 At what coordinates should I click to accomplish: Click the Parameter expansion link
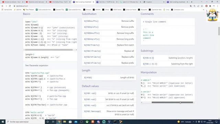39,65
